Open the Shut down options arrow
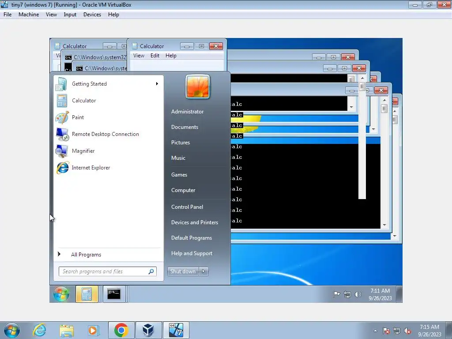The height and width of the screenshot is (339, 452). point(203,271)
